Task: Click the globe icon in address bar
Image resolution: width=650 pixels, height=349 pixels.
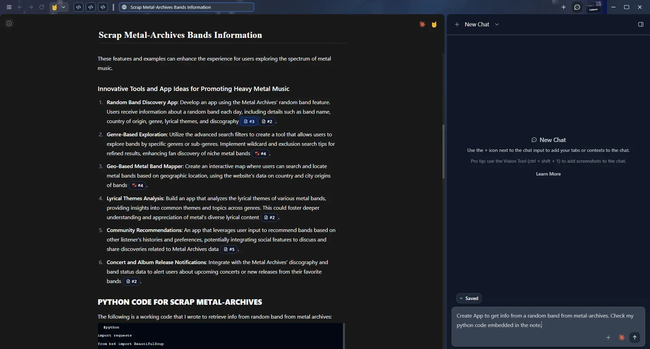Action: point(124,7)
